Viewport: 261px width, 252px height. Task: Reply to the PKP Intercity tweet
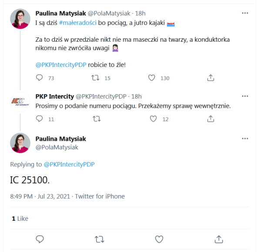tap(40, 119)
